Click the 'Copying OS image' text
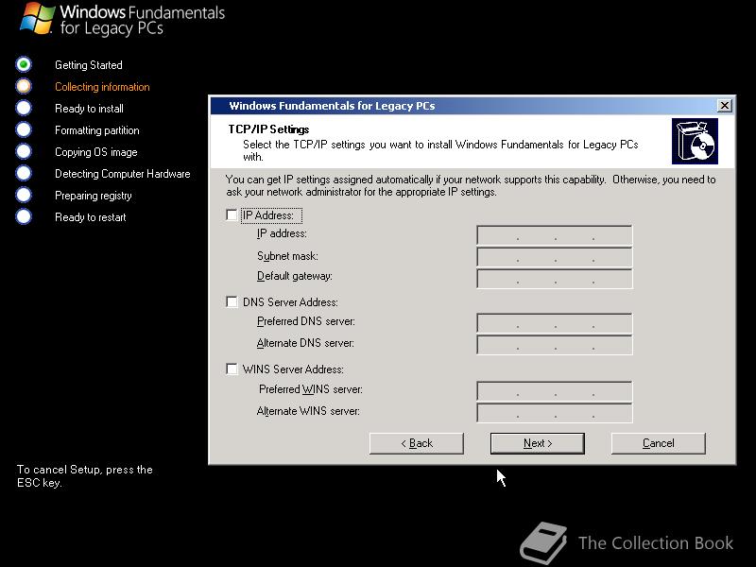Viewport: 756px width, 567px height. (x=96, y=152)
